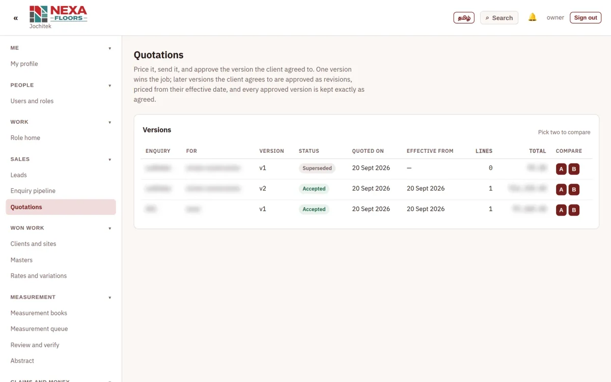Click the ENQUIRY column header
611x382 pixels.
(x=158, y=151)
